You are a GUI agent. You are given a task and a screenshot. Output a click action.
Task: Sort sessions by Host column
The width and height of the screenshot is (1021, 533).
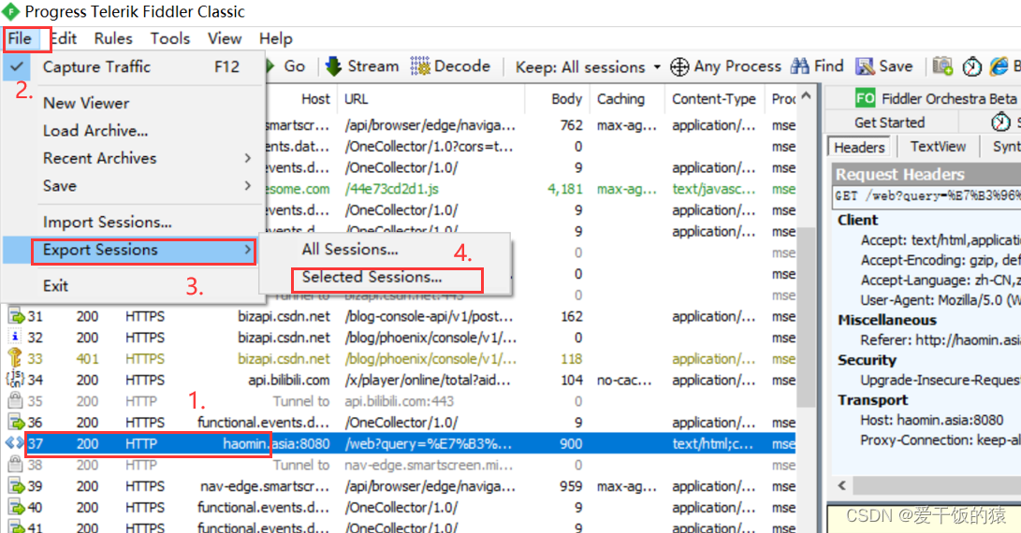pos(315,99)
